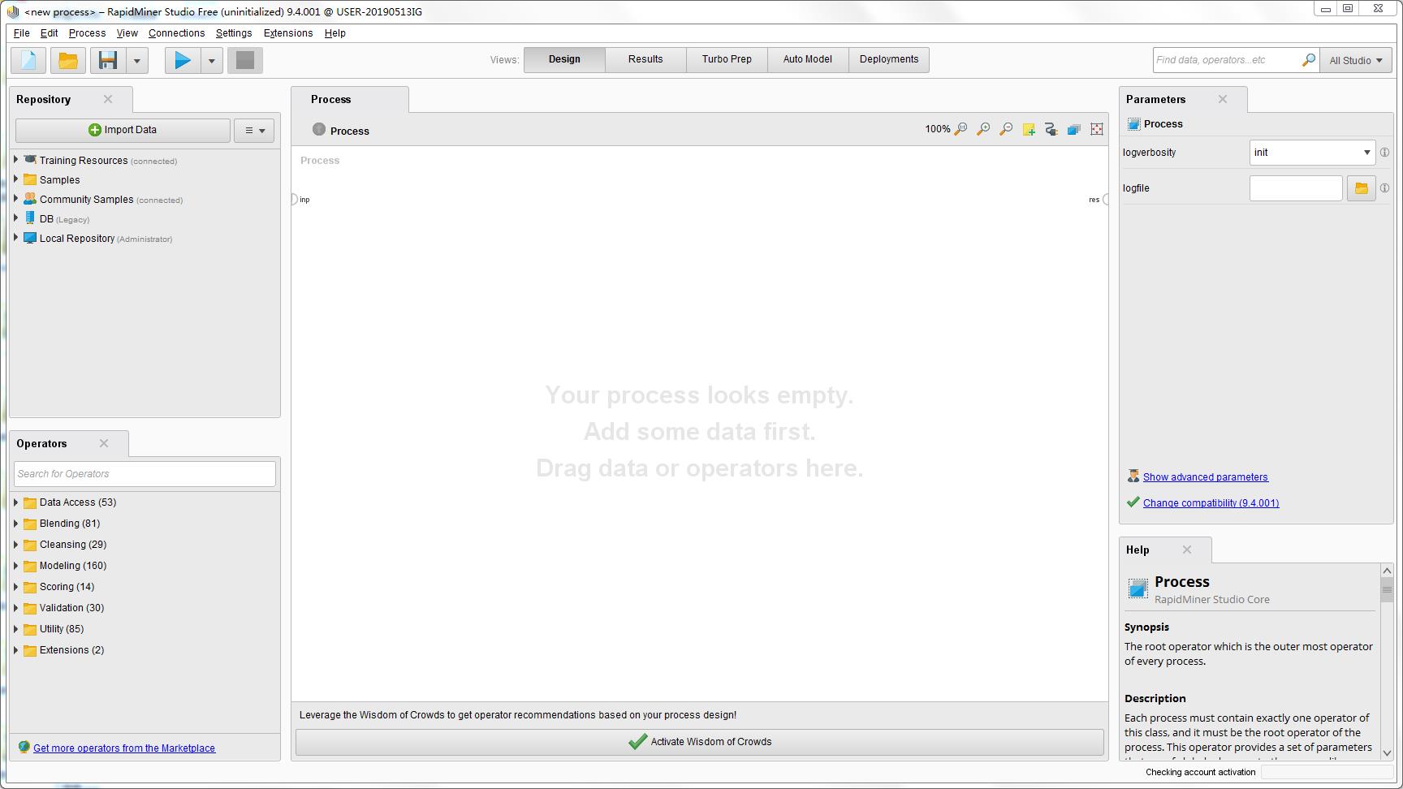Add an annotation note to the process

pyautogui.click(x=1028, y=129)
